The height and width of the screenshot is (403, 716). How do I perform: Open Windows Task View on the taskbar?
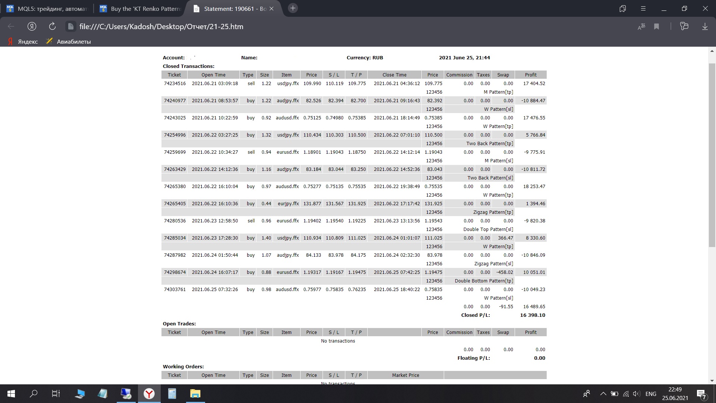(x=56, y=394)
